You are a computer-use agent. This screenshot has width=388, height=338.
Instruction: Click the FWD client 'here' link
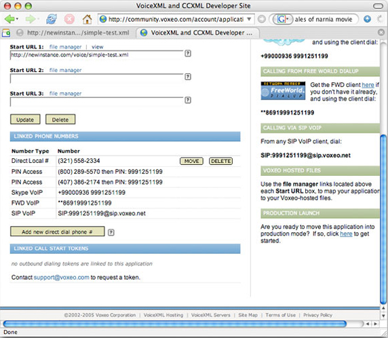[368, 85]
